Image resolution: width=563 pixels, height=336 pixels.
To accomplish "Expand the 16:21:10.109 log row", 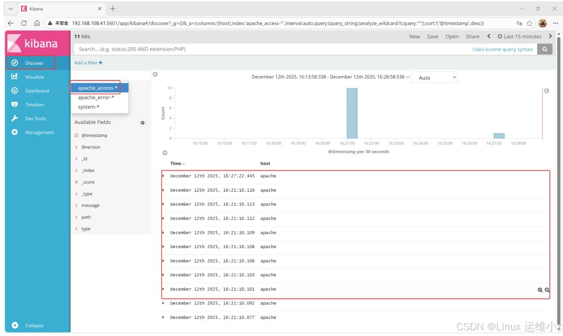I will click(x=164, y=233).
